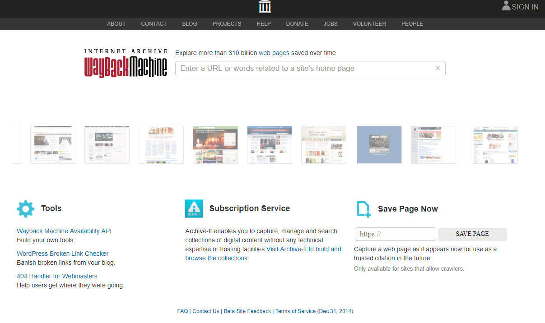Select DONATE in the navigation bar
The image size is (545, 323).
(x=297, y=24)
